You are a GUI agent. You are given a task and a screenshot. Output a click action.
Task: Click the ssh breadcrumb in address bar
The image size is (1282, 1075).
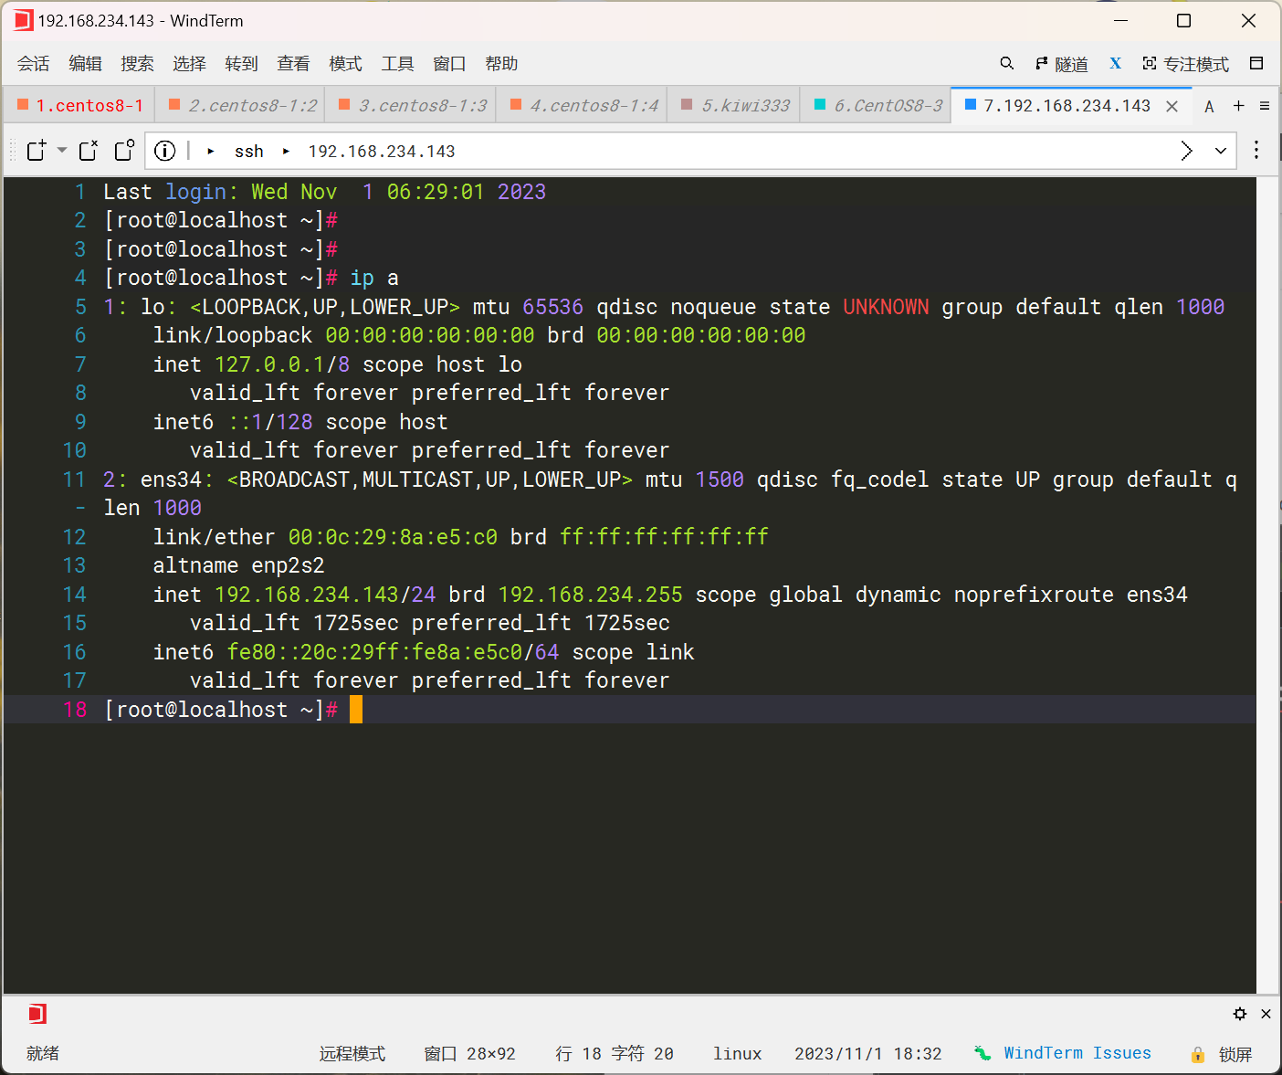(x=248, y=152)
